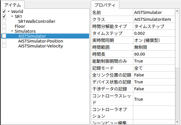Collapse the World tree node
Screen dimensions: 181x125
tap(9, 12)
